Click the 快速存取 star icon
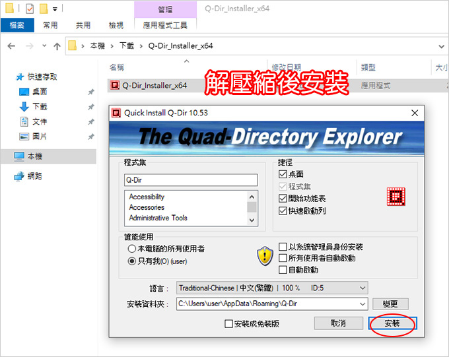Image resolution: width=449 pixels, height=357 pixels. tap(20, 77)
